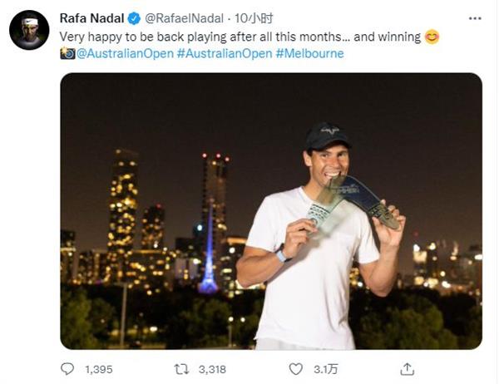Click the blue verified badge
The height and width of the screenshot is (384, 499).
coord(134,18)
